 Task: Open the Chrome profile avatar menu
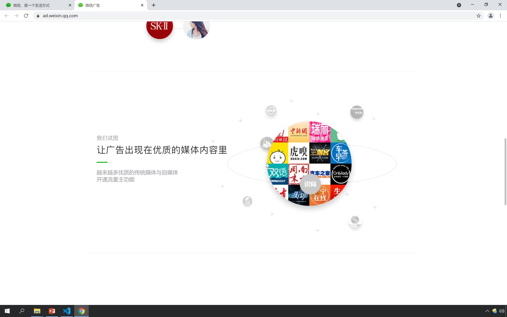click(491, 16)
